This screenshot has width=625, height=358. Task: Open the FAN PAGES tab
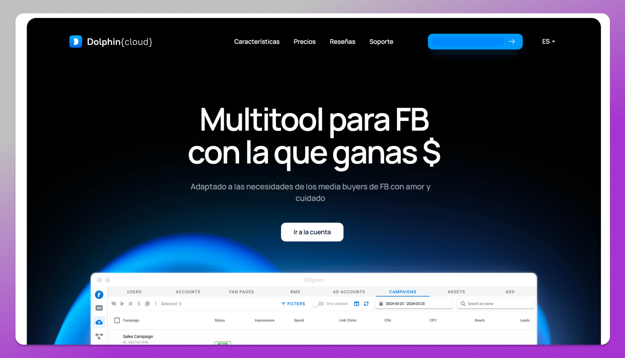coord(242,292)
